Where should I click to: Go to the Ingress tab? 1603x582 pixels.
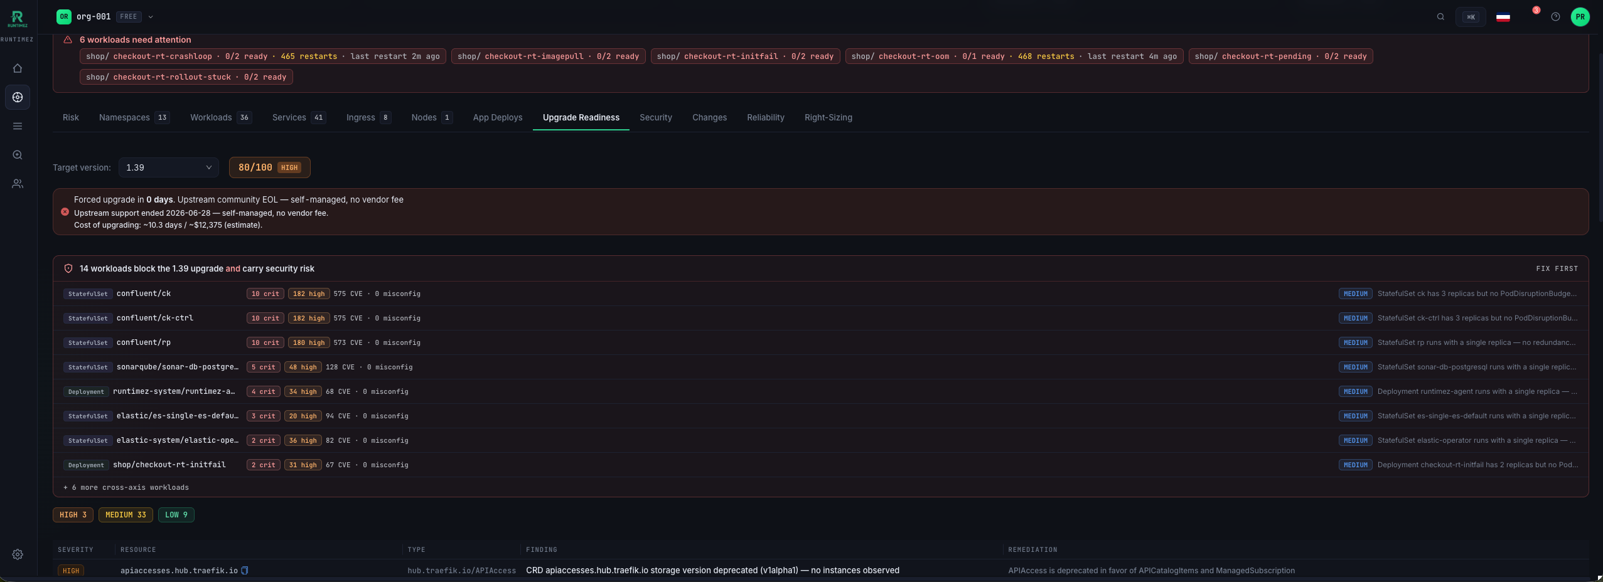click(x=368, y=117)
